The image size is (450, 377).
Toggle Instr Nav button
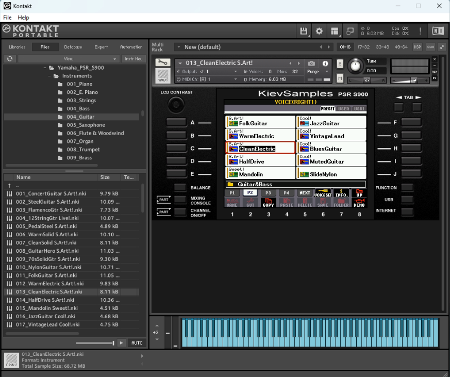[134, 59]
